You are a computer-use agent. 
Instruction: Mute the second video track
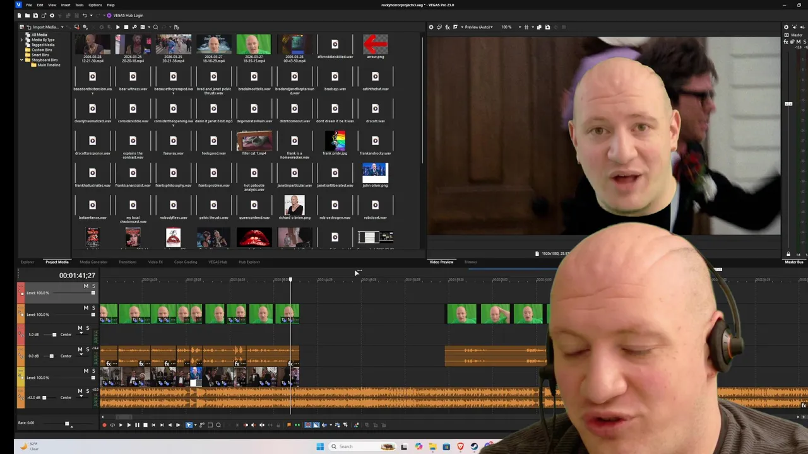[x=86, y=308]
